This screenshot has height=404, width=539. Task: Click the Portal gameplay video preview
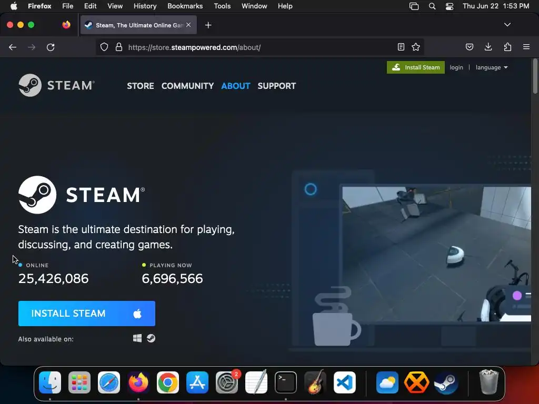point(436,254)
